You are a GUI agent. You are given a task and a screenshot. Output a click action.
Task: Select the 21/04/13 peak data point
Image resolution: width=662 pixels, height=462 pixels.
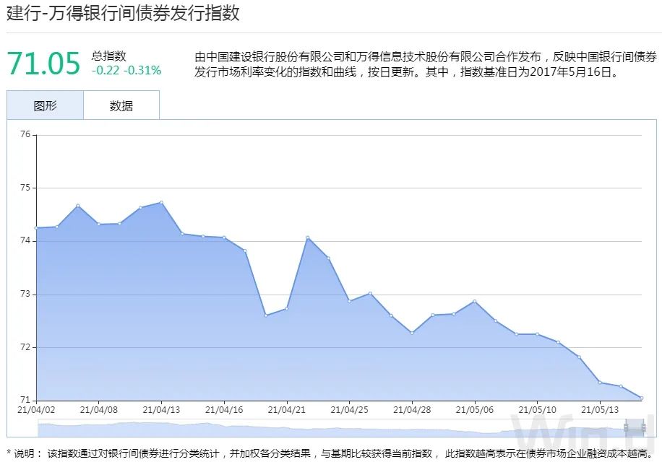161,203
